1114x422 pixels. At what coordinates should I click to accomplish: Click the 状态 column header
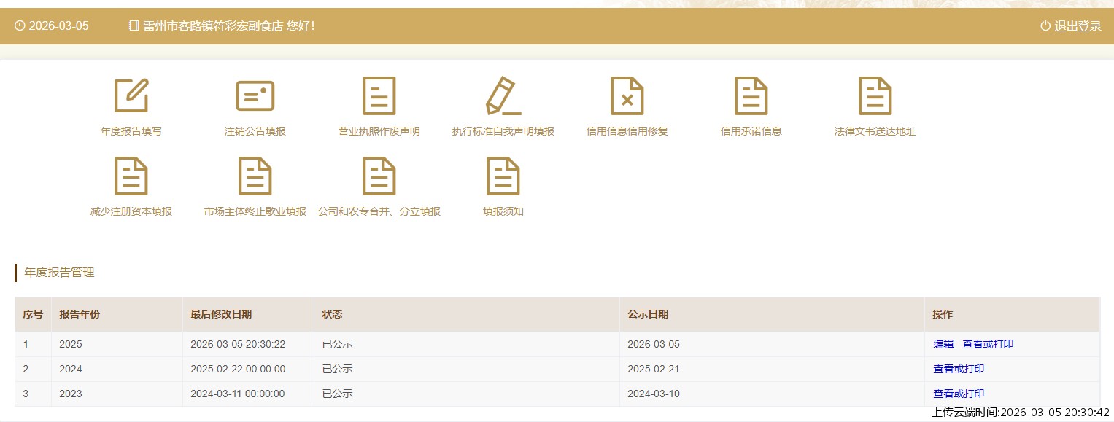point(332,314)
